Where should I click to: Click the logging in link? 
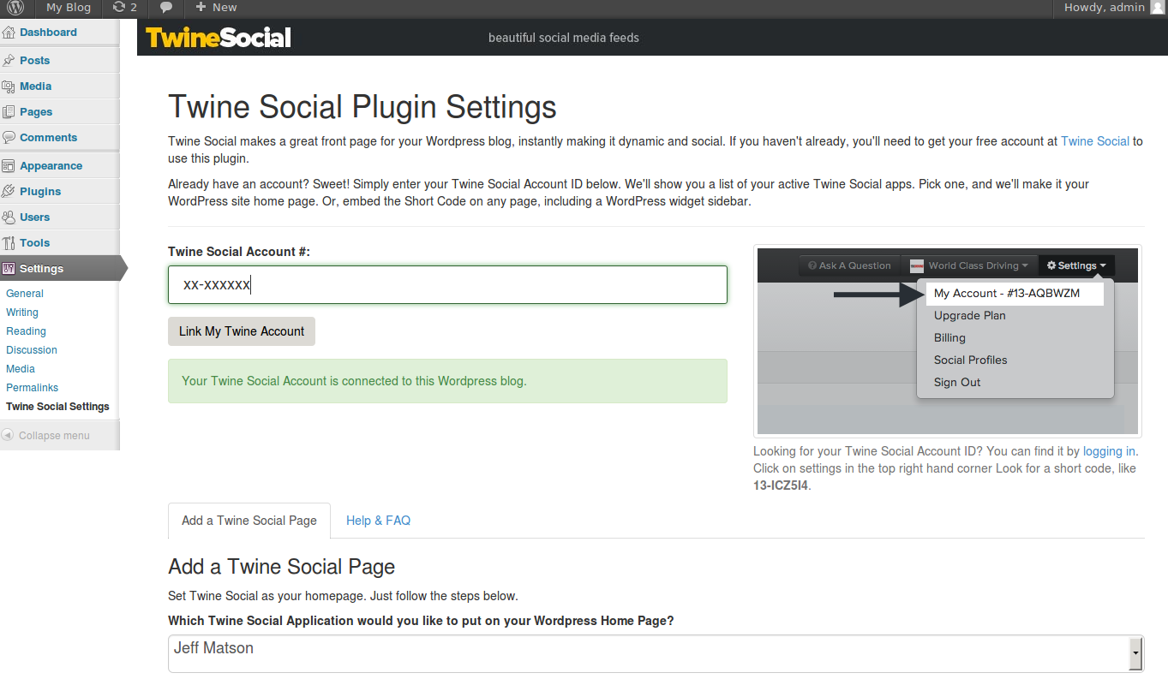coord(1108,450)
